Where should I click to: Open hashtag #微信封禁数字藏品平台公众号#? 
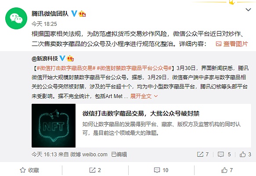pos(134,68)
